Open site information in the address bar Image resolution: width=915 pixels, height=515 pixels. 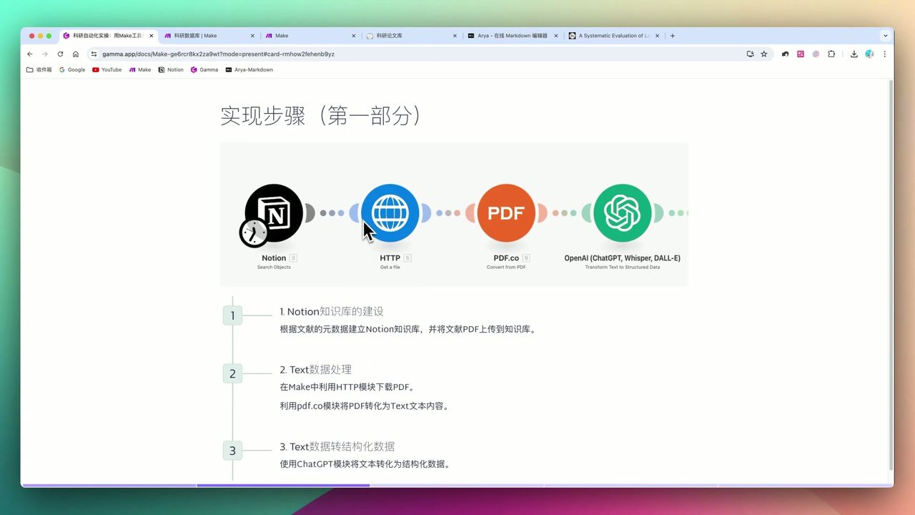[94, 54]
